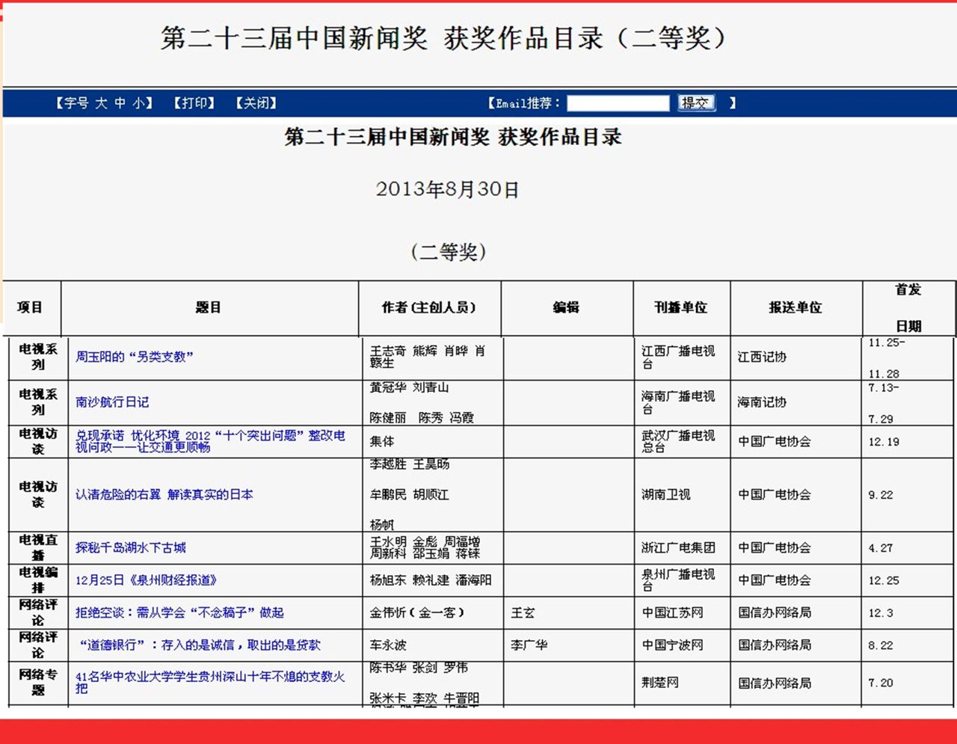Viewport: 957px width, 744px height.
Task: Select cell 海南广播电视台
Action: pos(682,402)
